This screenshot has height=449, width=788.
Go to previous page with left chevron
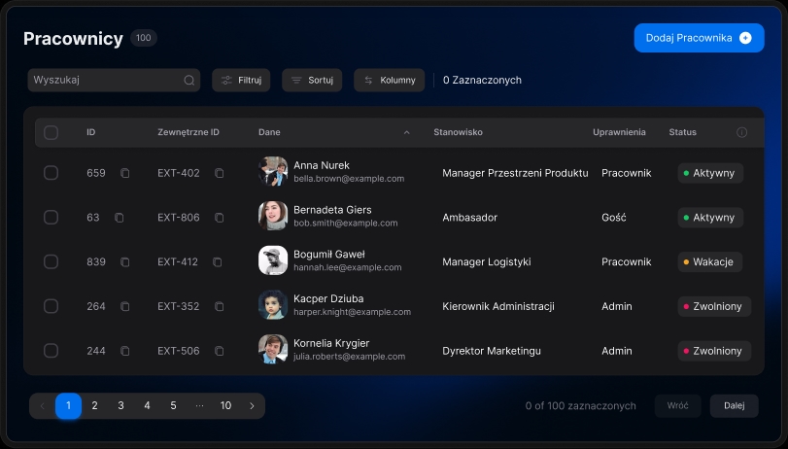[42, 406]
